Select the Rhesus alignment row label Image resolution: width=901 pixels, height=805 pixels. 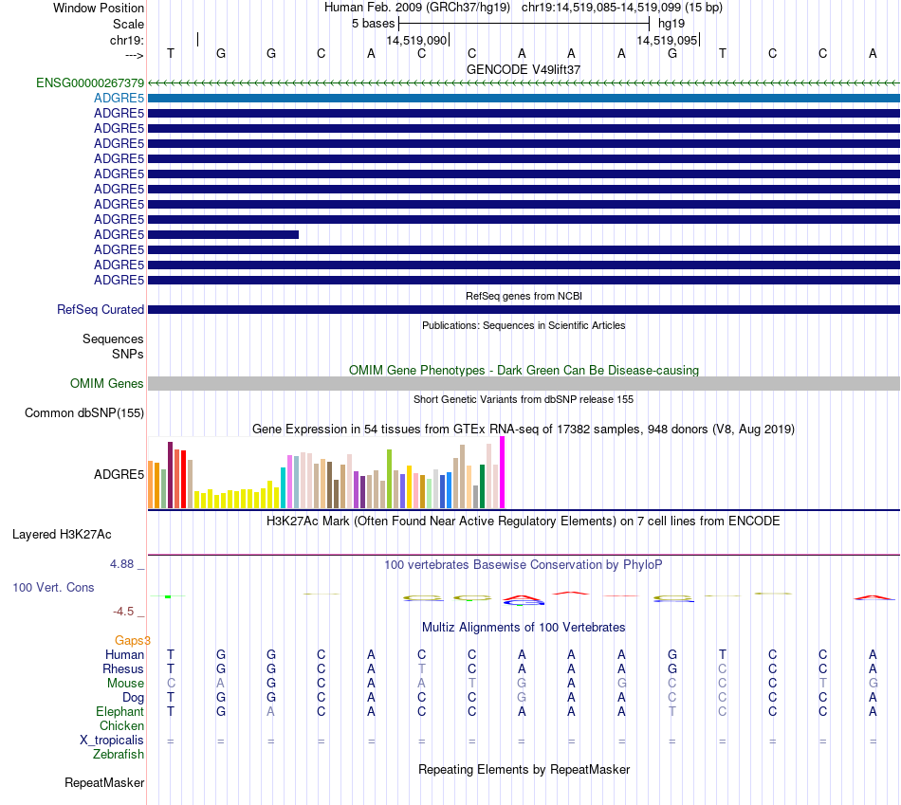click(x=123, y=669)
